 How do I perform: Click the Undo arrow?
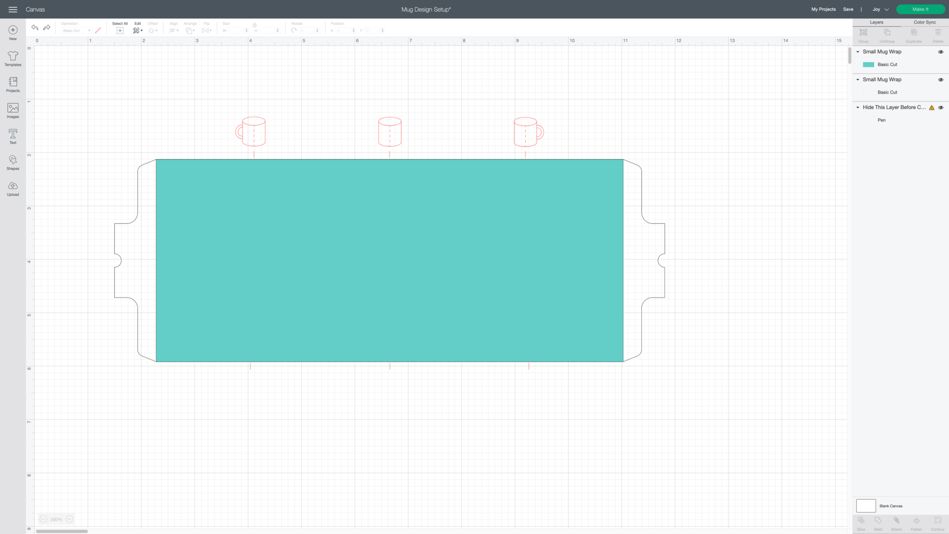(35, 28)
